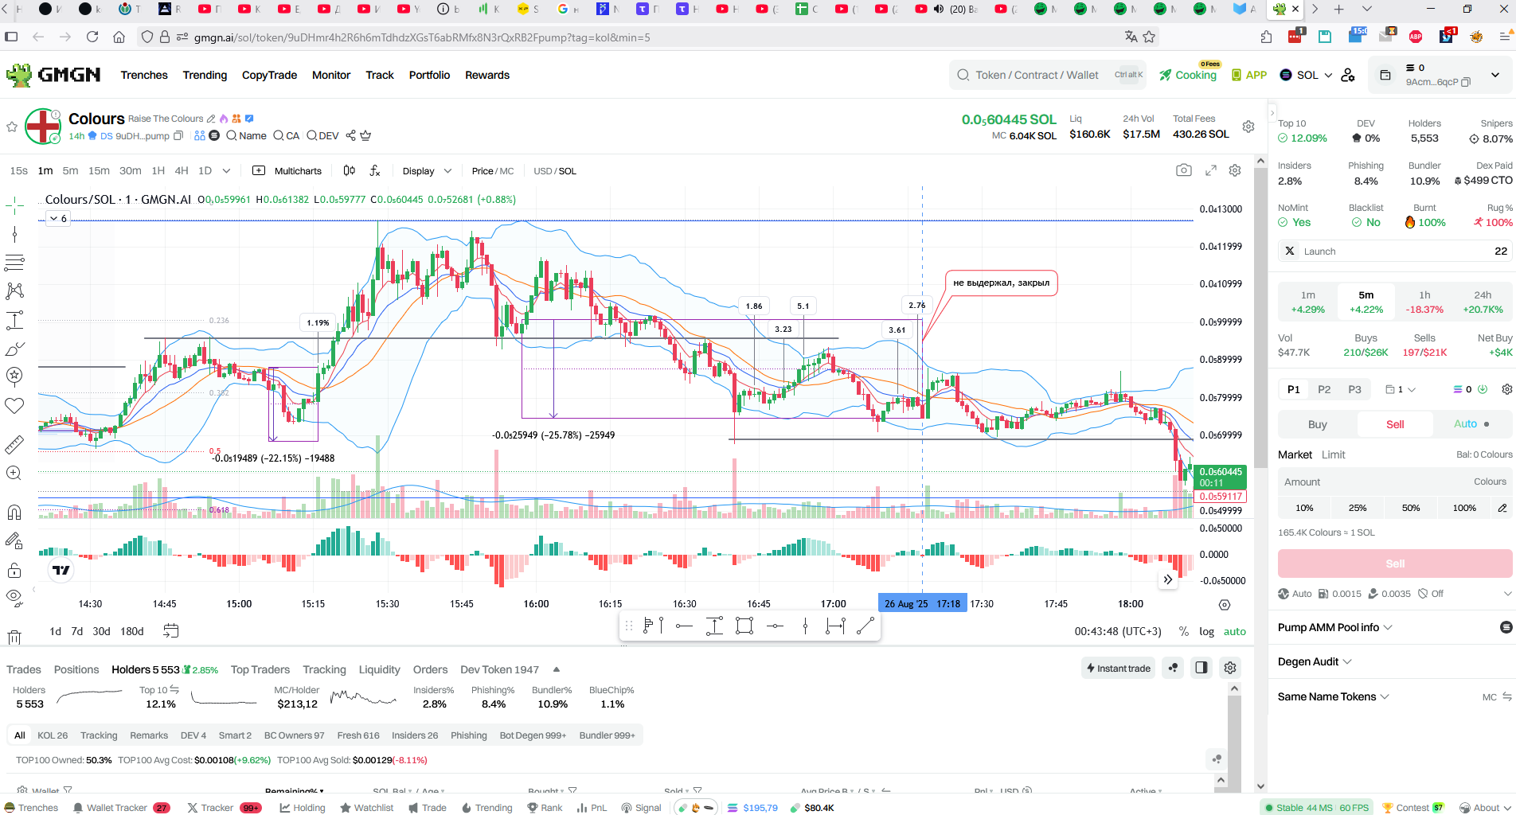Toggle the Off anti-MEV setting

click(1431, 594)
